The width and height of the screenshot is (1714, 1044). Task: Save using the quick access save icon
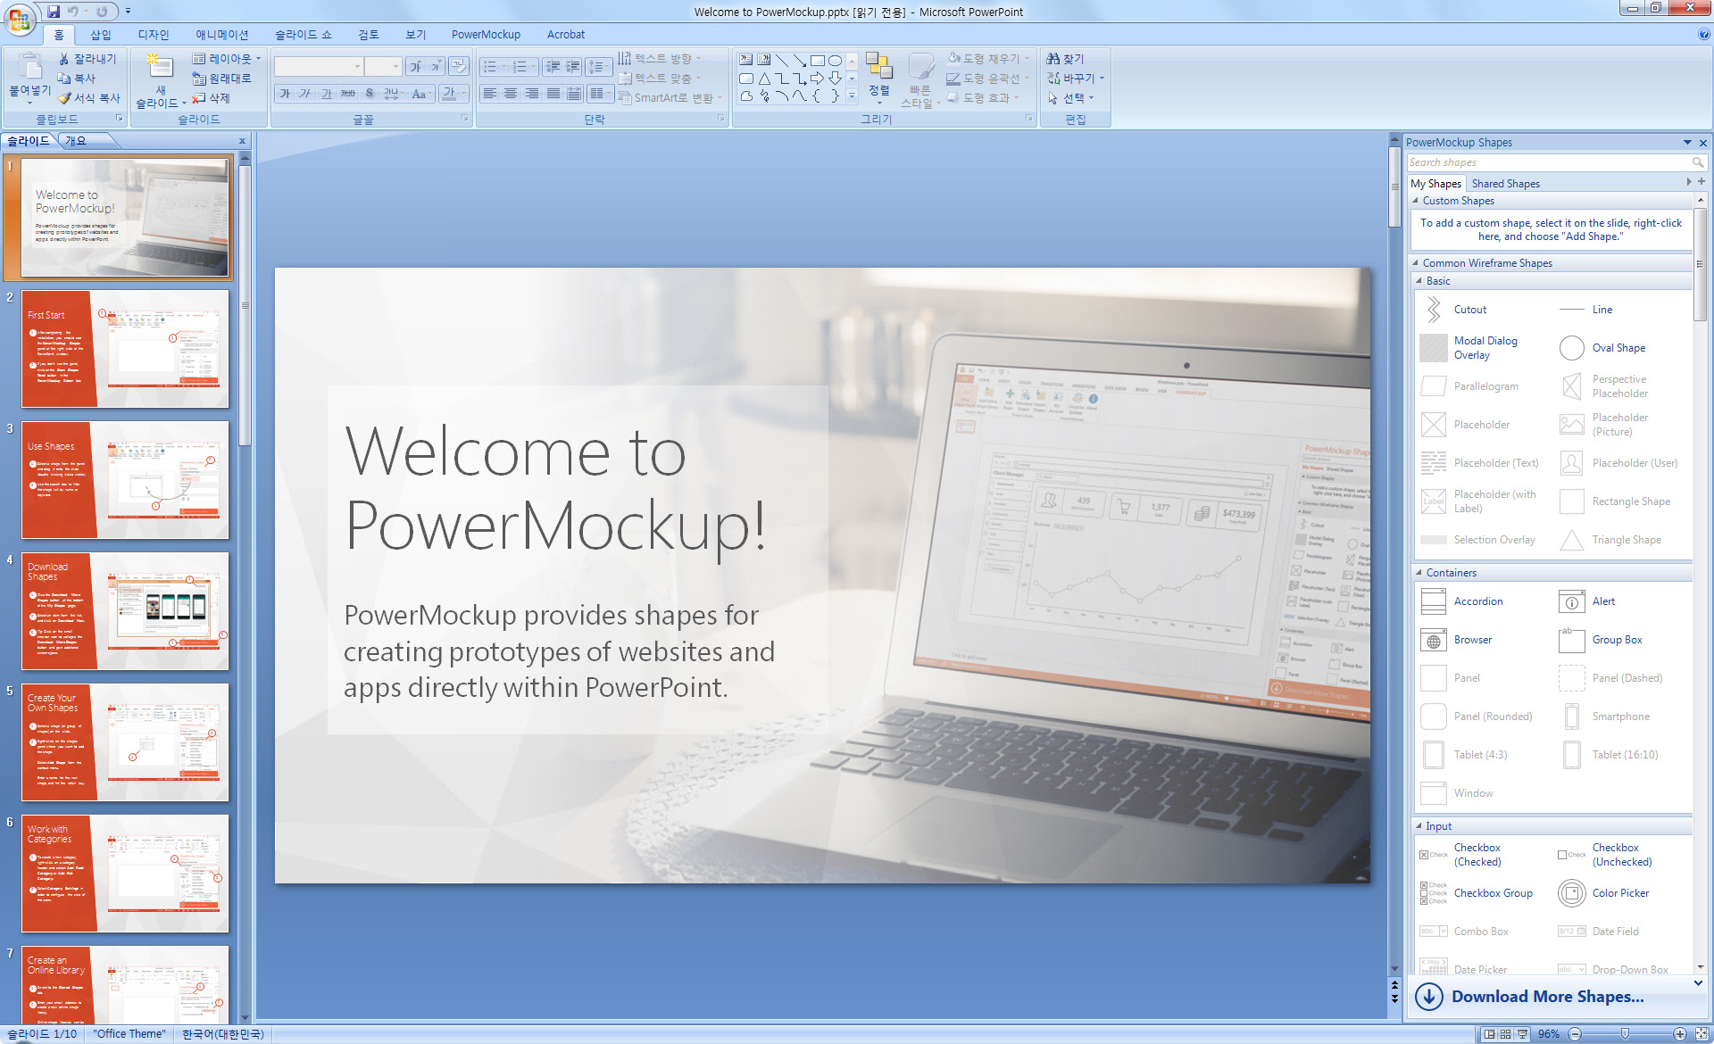(54, 12)
